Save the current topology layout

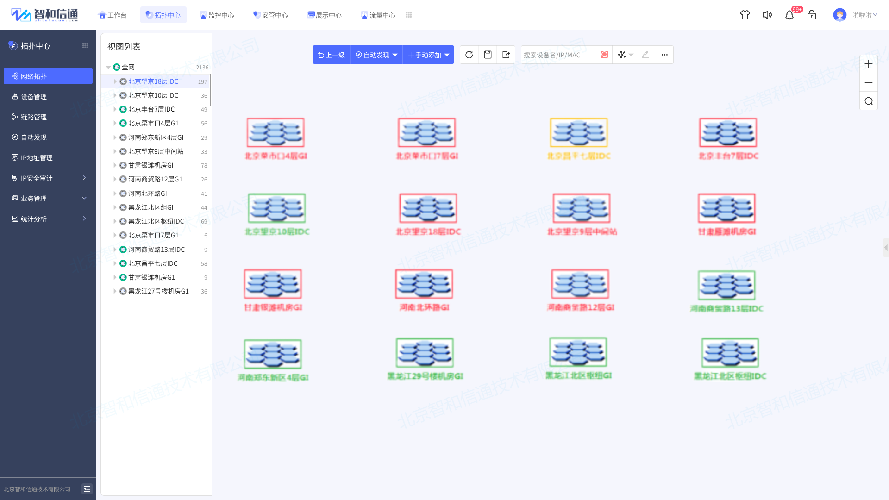(x=488, y=55)
